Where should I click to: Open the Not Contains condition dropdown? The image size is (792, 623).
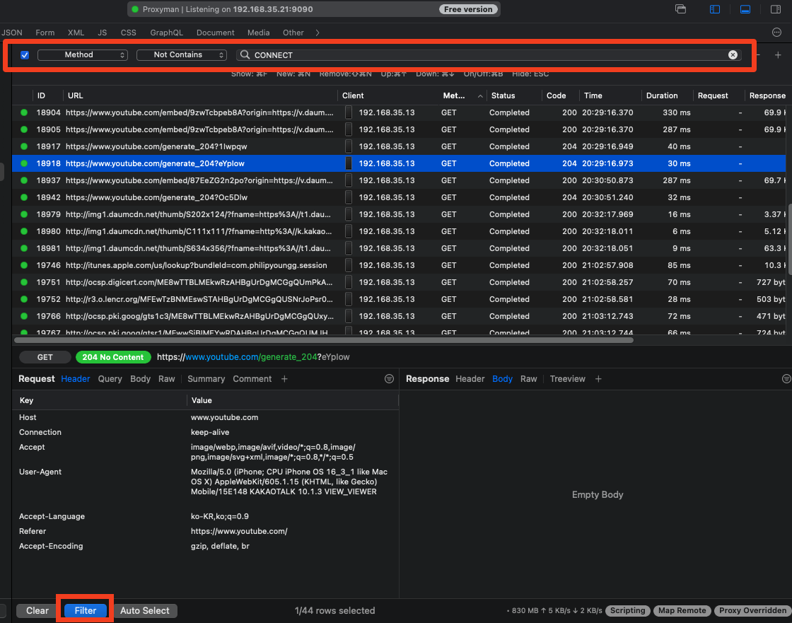pos(182,55)
